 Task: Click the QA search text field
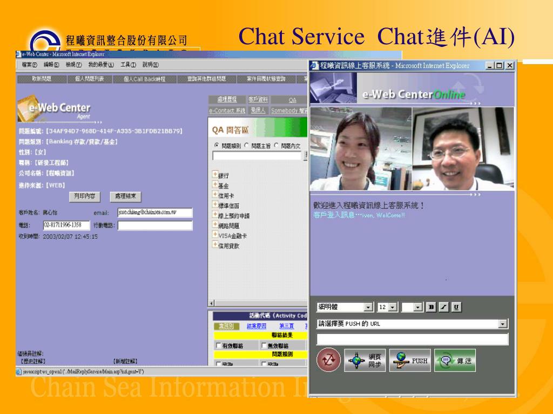tap(257, 155)
